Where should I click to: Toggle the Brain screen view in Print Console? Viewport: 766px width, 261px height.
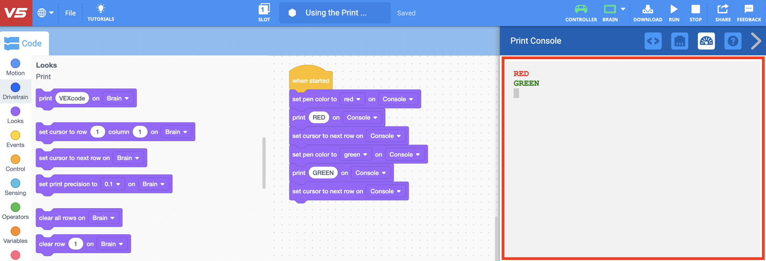pyautogui.click(x=680, y=41)
